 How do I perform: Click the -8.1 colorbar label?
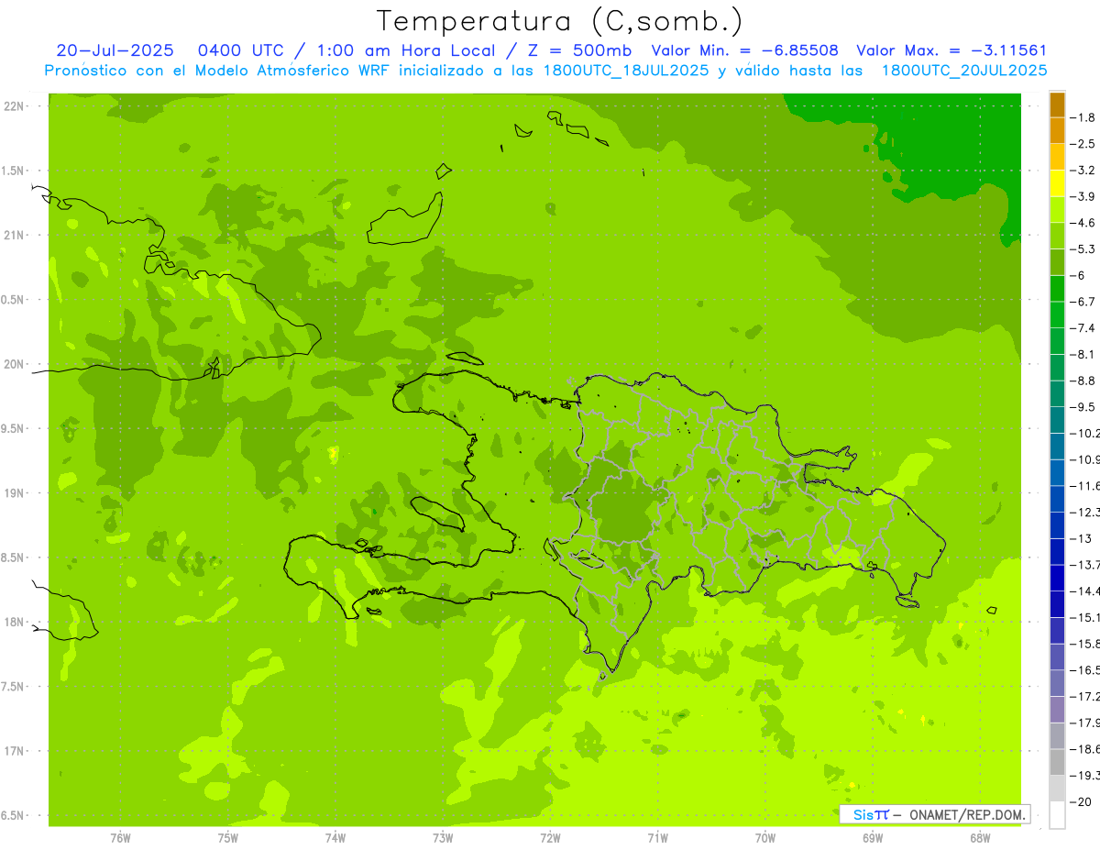[1084, 354]
